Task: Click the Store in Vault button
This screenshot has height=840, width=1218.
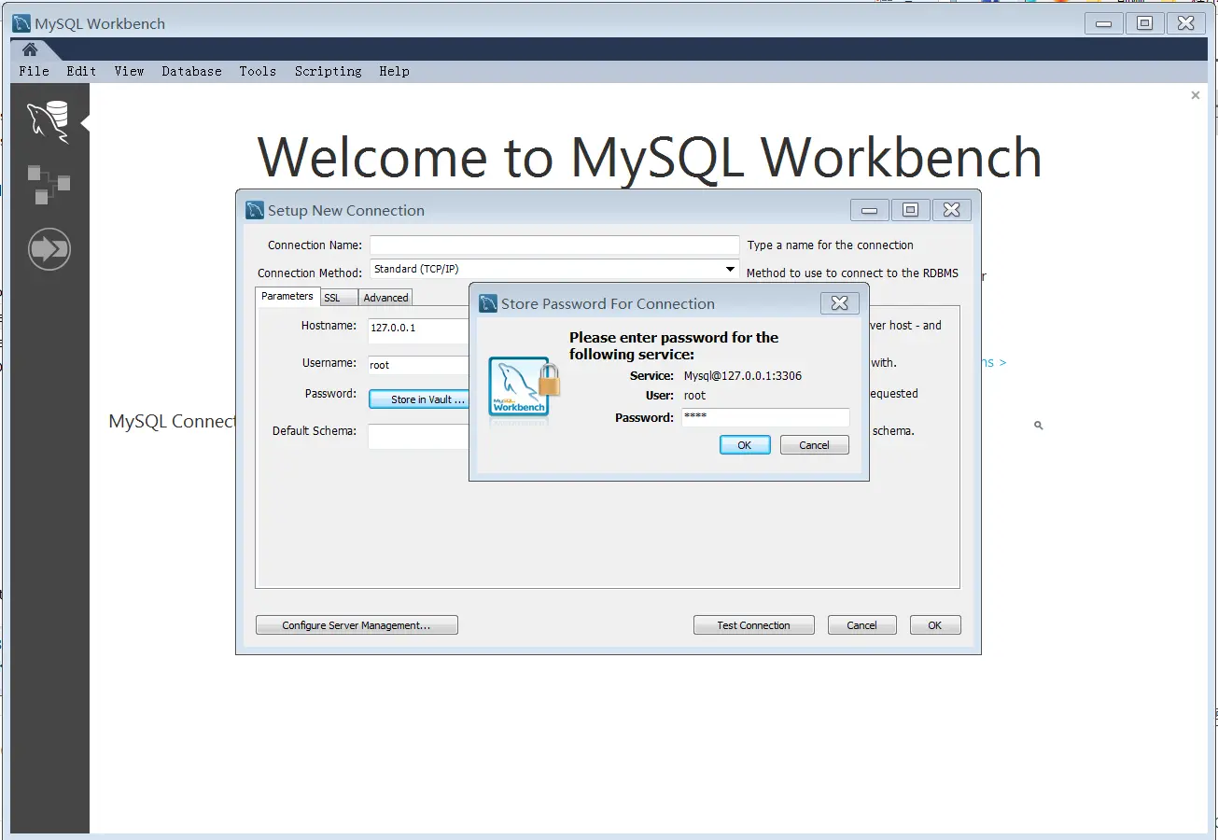Action: click(421, 399)
